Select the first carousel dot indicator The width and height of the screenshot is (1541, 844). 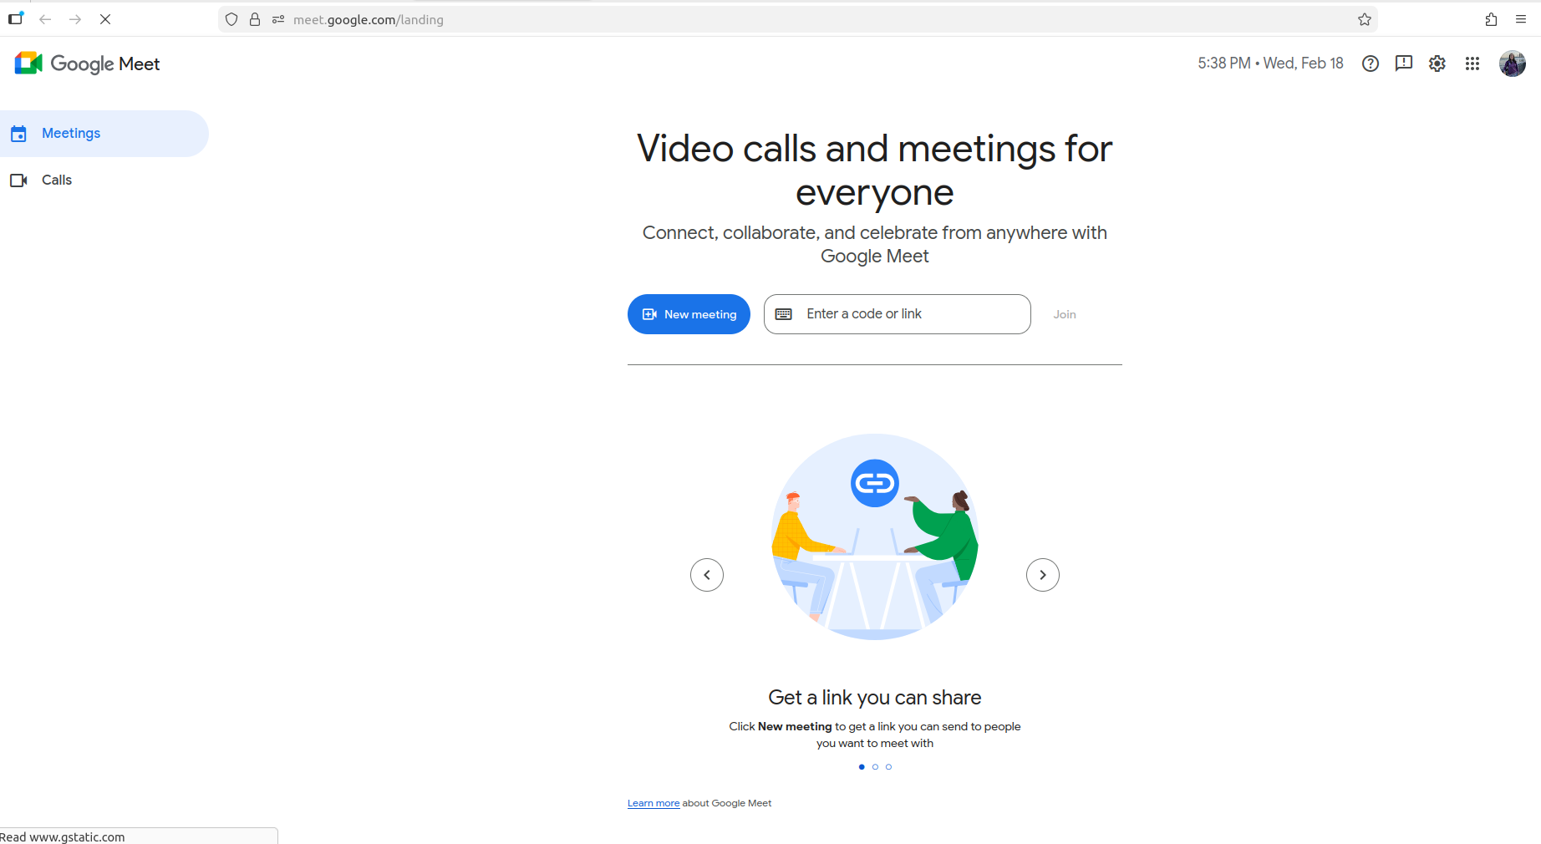pyautogui.click(x=862, y=766)
